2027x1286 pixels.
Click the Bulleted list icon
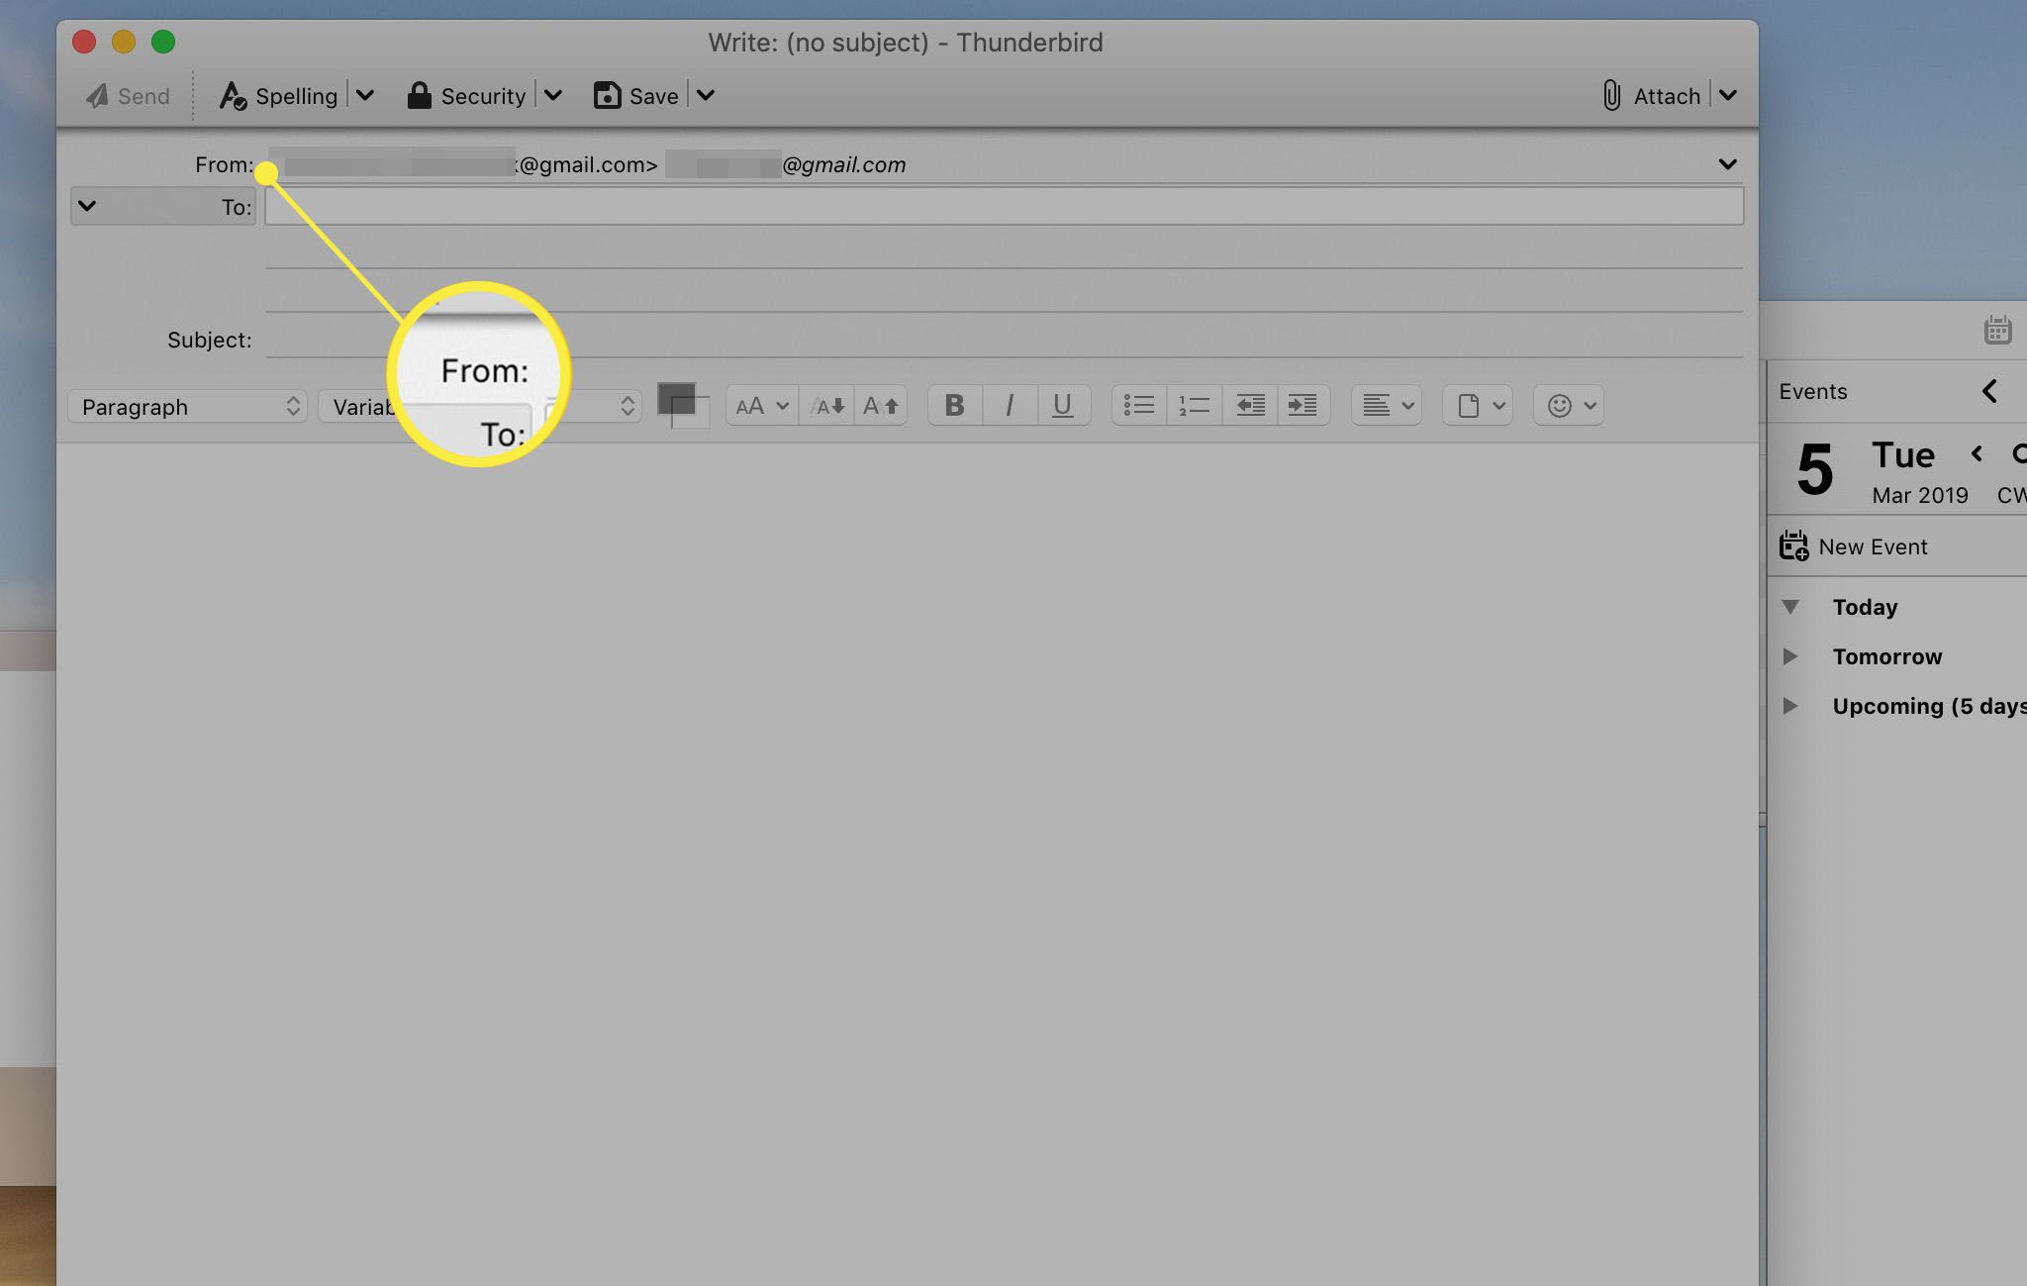coord(1139,405)
